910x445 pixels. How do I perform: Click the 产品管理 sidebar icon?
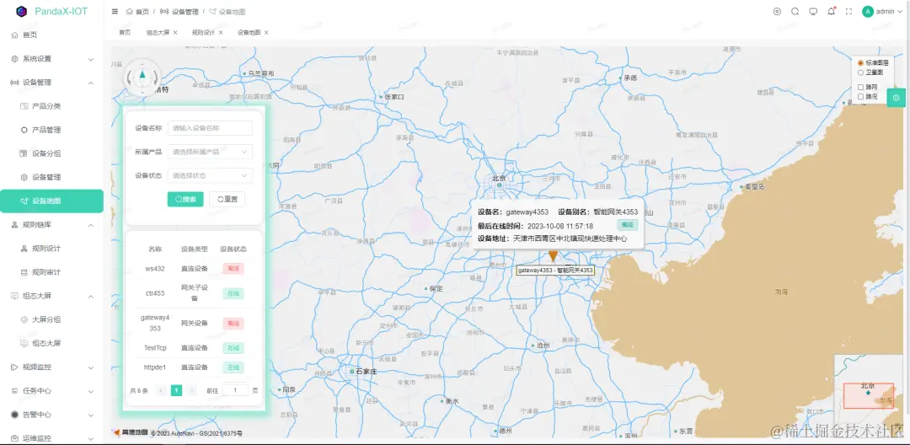[x=24, y=130]
